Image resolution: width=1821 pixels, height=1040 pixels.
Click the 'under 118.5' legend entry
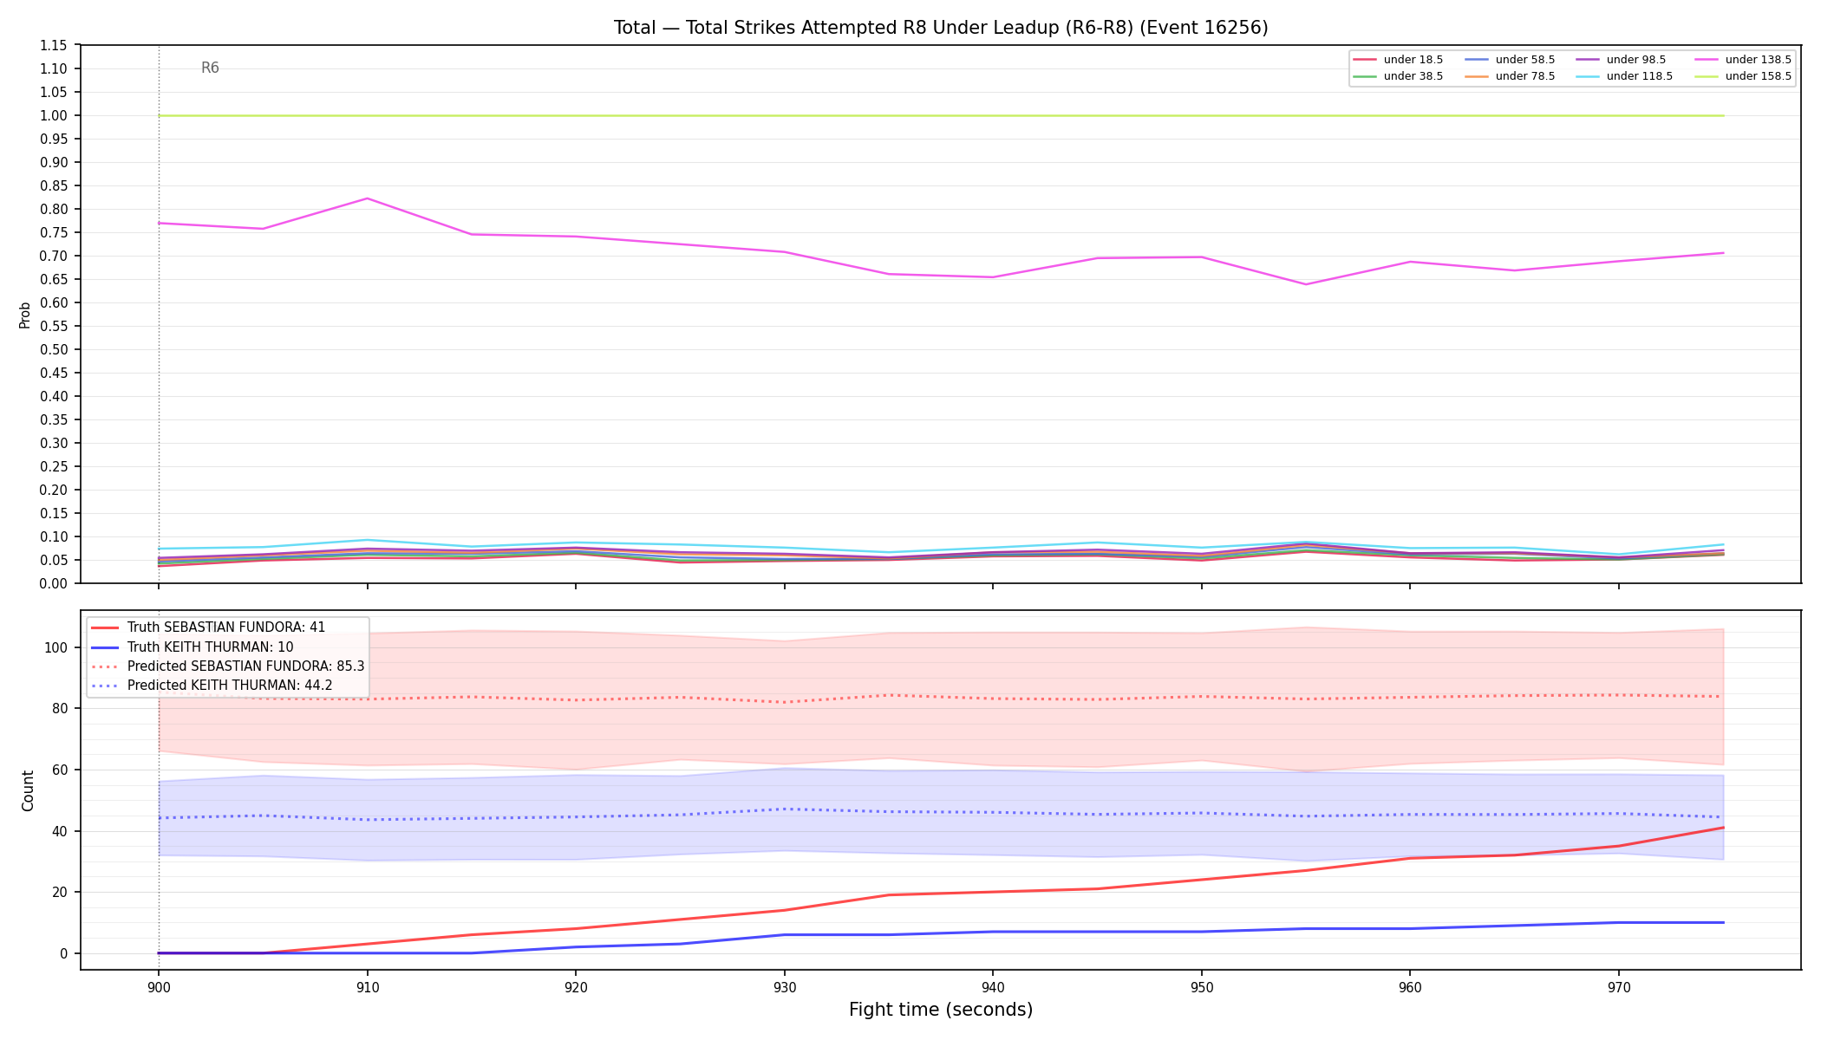click(1624, 76)
